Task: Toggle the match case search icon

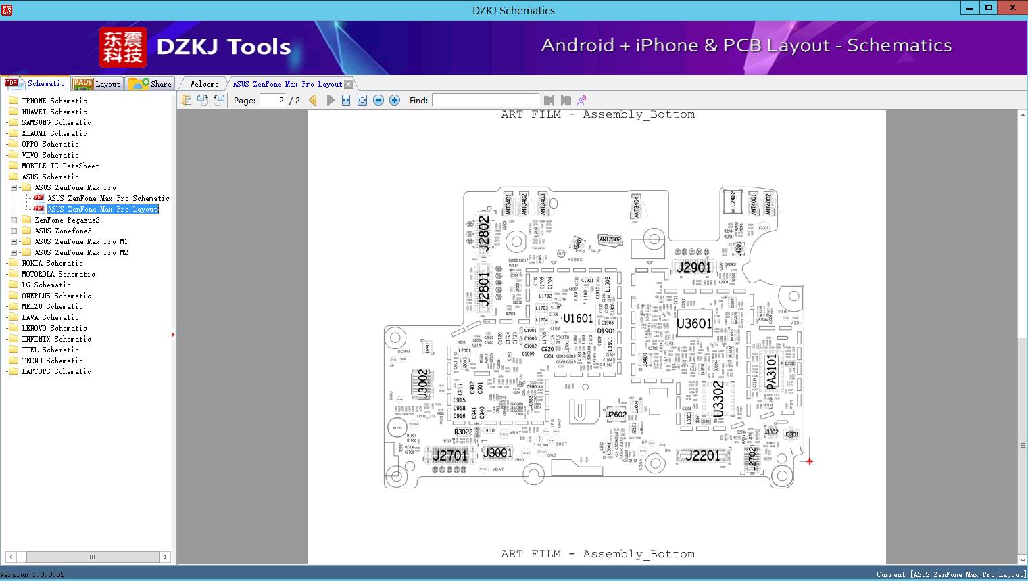Action: [582, 100]
